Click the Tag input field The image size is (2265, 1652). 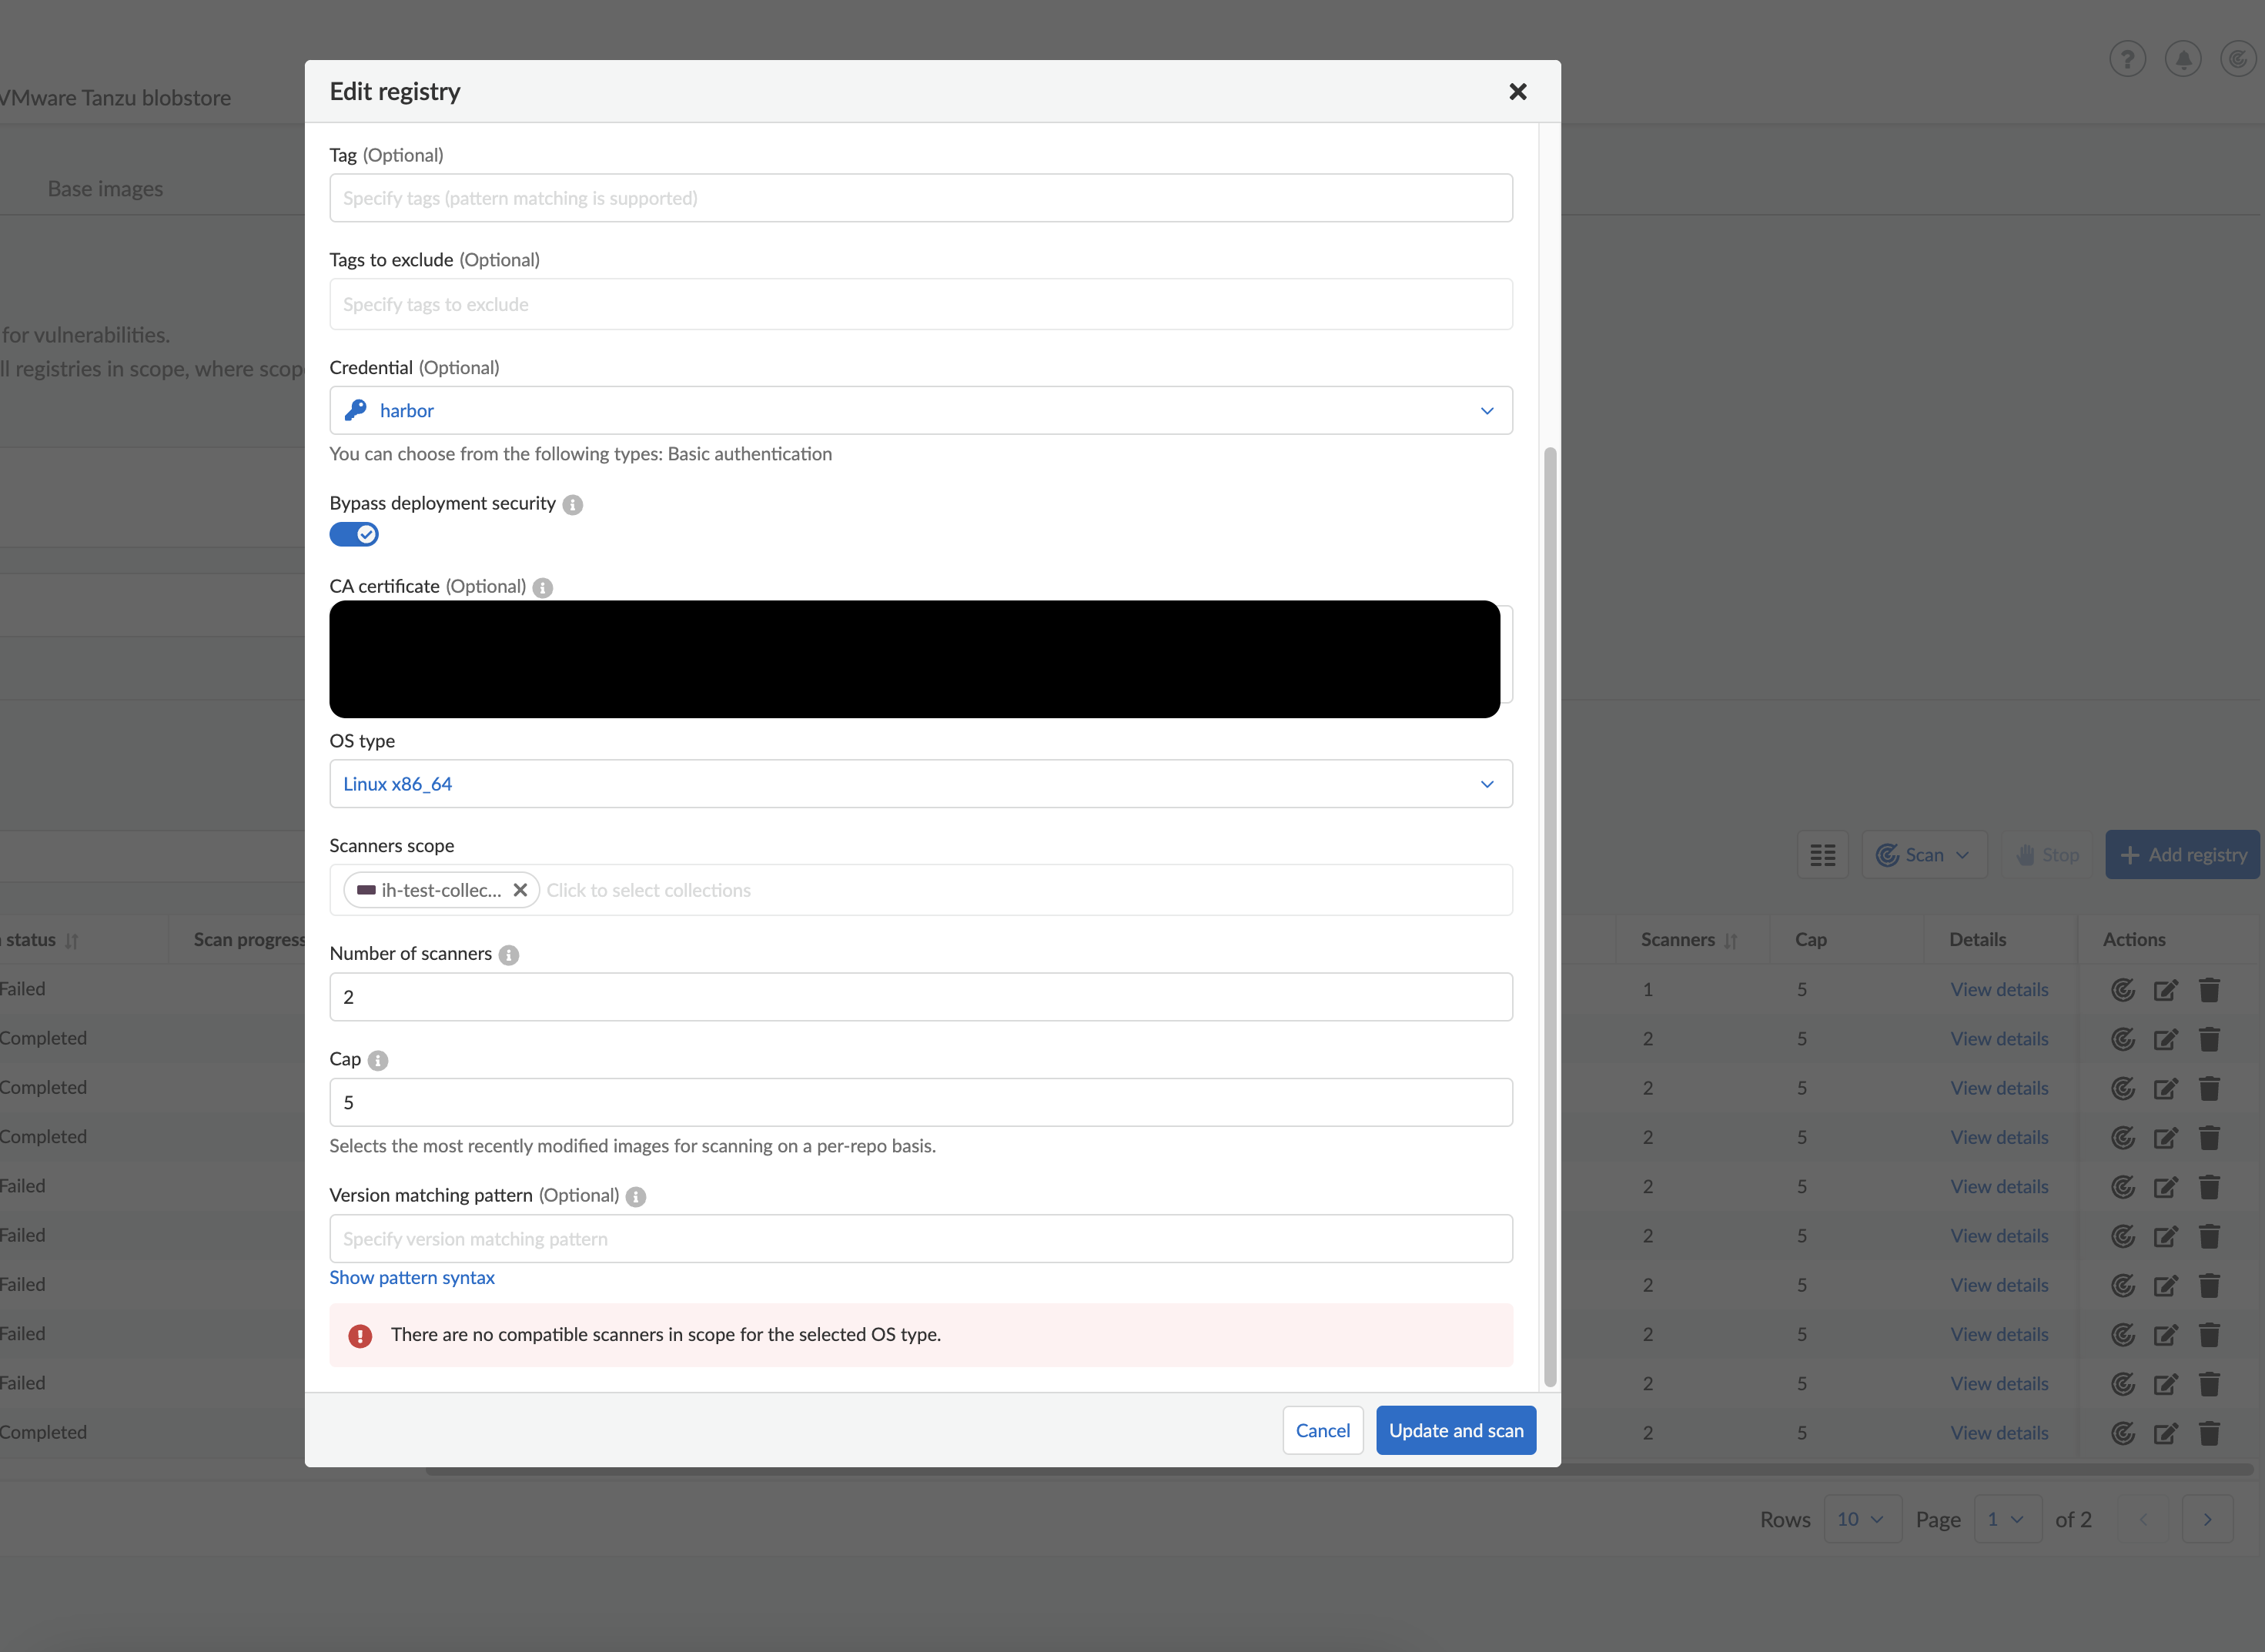click(x=920, y=199)
